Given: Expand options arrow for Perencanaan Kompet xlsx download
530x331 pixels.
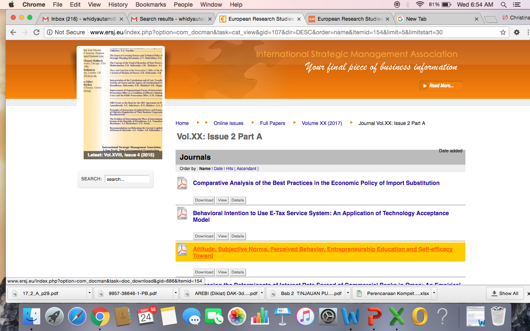Looking at the screenshot, I should coord(434,293).
